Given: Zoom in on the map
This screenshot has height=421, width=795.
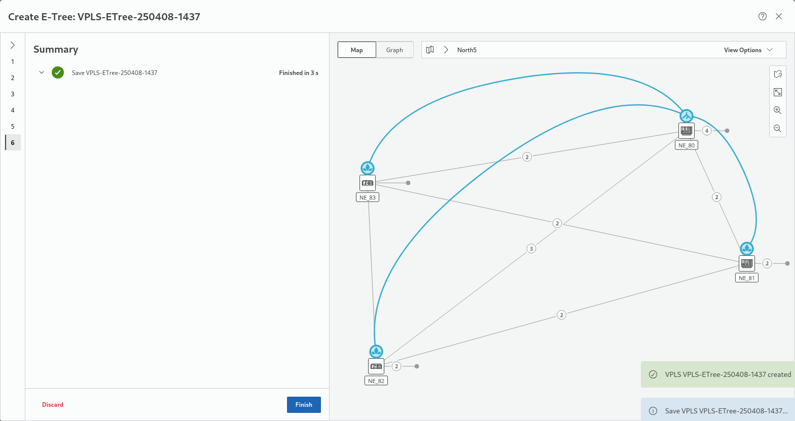Looking at the screenshot, I should (778, 110).
